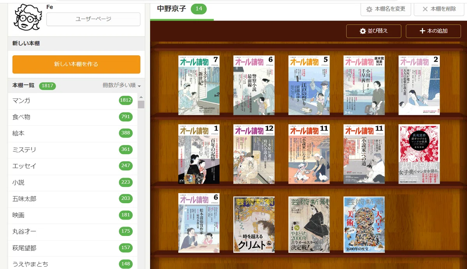The image size is (467, 269).
Task: Click the 388 count badge for 絵本
Action: tap(126, 133)
